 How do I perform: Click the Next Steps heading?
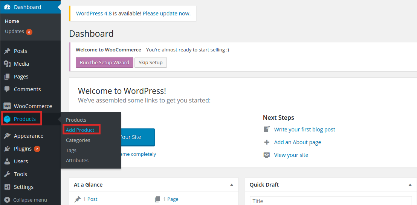(278, 118)
